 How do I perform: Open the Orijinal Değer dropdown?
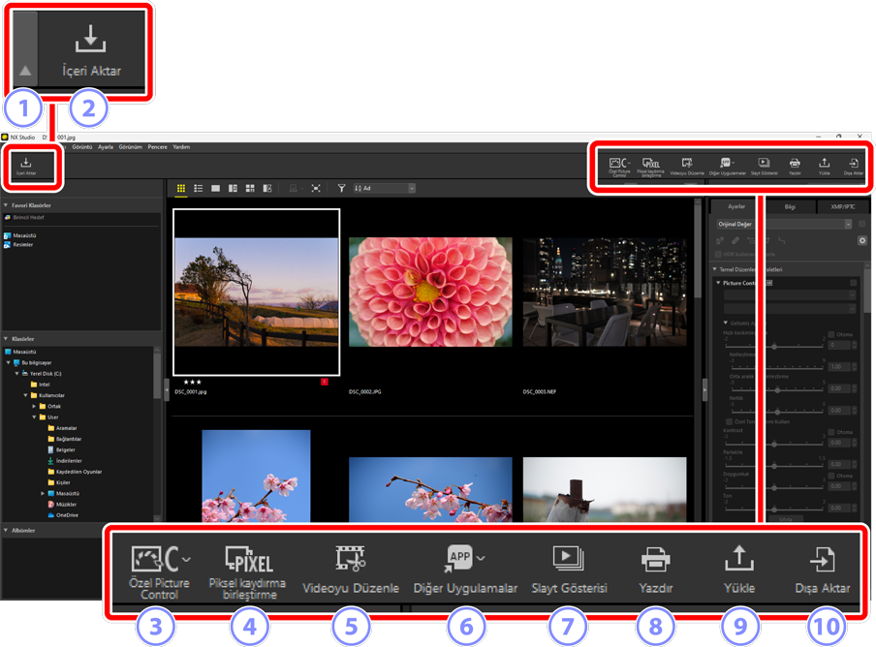pos(783,224)
